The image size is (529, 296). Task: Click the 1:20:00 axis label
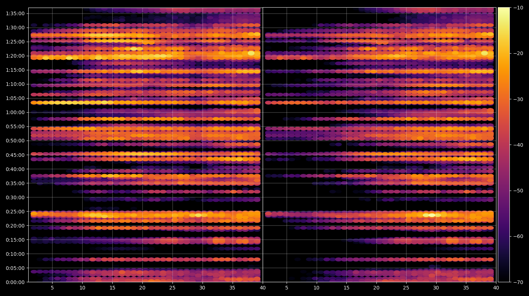click(15, 56)
